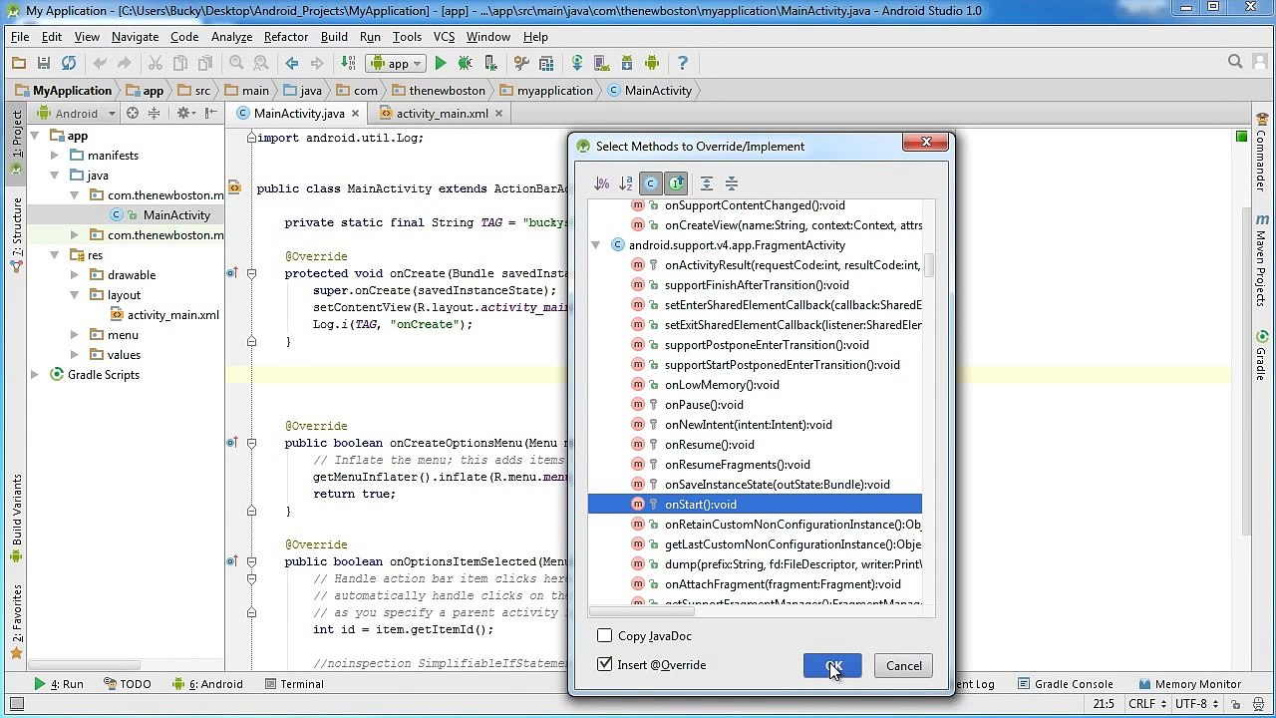
Task: Toggle Show Classes button in dialog toolbar
Action: click(x=651, y=183)
